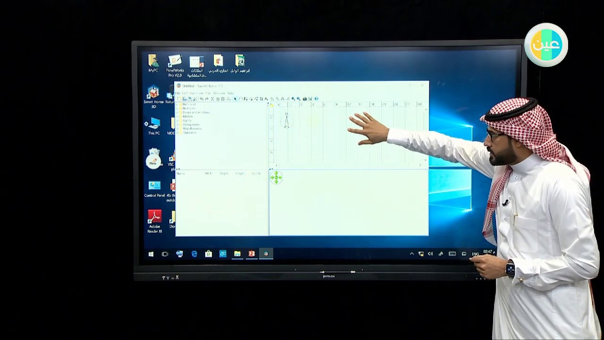Open the Adobe Reader XI desktop shortcut

point(154,222)
